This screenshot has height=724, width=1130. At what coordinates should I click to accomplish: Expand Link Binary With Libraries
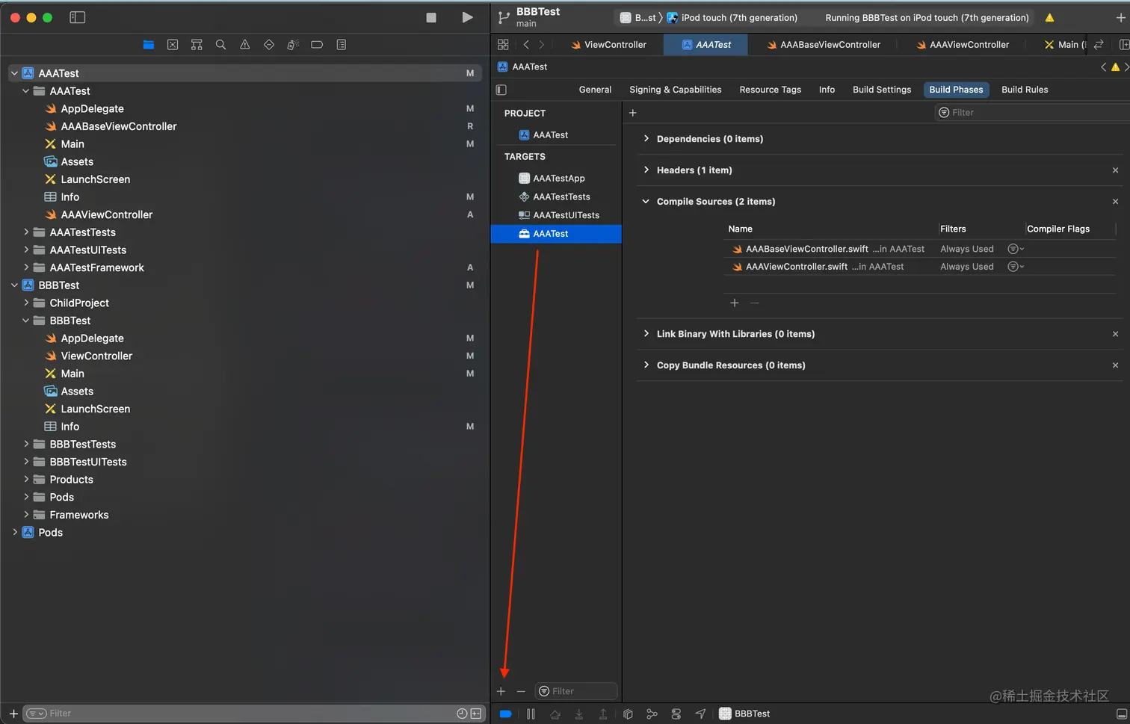coord(646,334)
